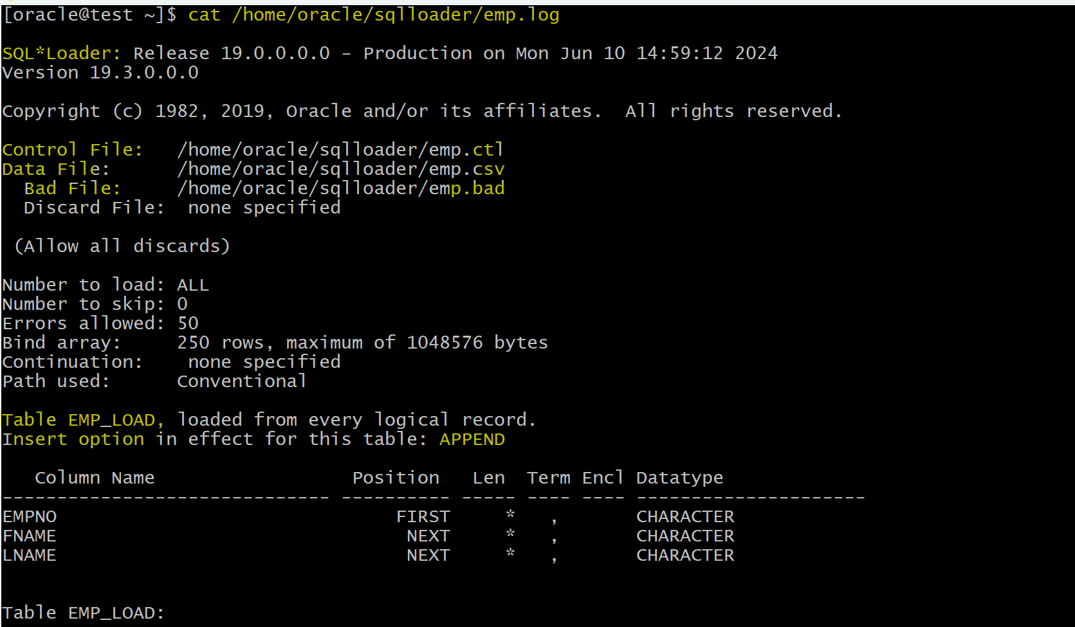
Task: Click the 'FIRST' position value for EMPNO
Action: pyautogui.click(x=423, y=516)
